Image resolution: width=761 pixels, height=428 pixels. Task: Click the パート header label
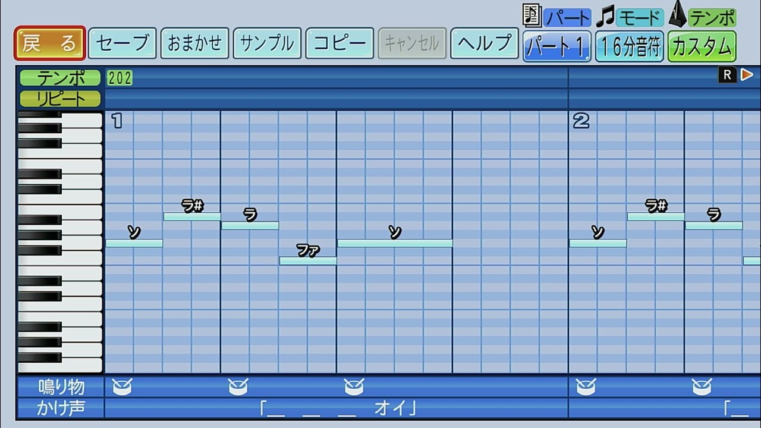(567, 18)
